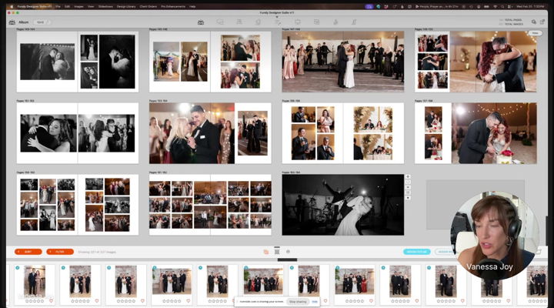Click the orange stacked-images icon above the image strip

[x=266, y=251]
